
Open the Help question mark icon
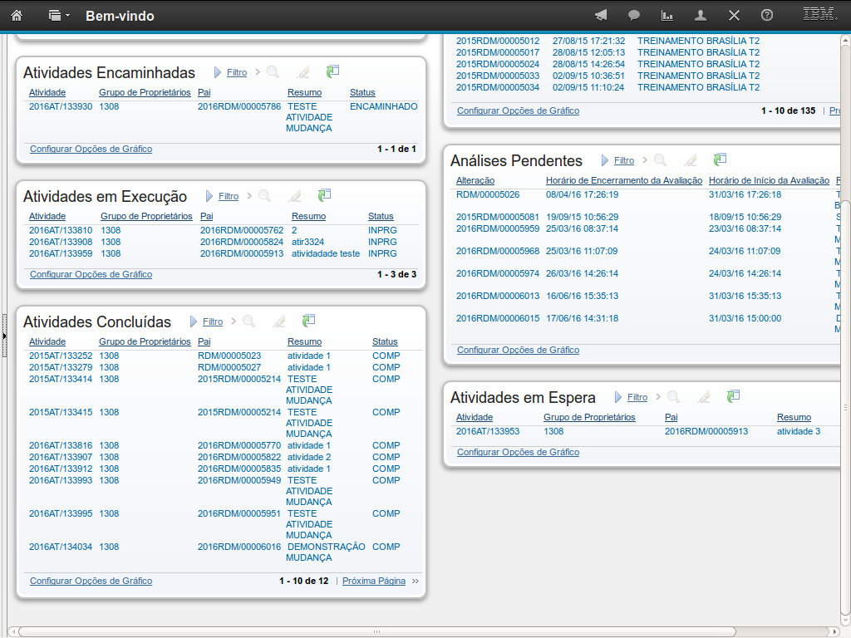pos(767,15)
